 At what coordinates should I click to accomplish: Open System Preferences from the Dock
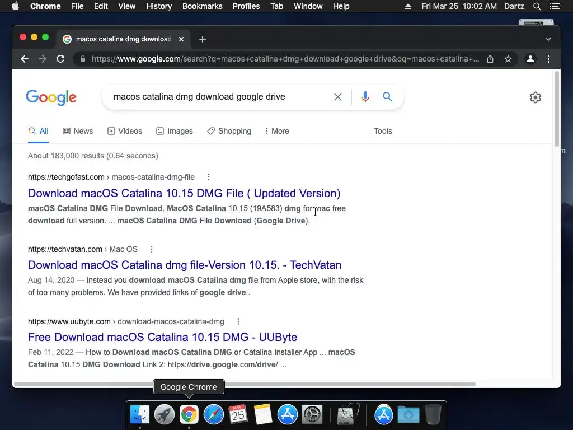312,414
